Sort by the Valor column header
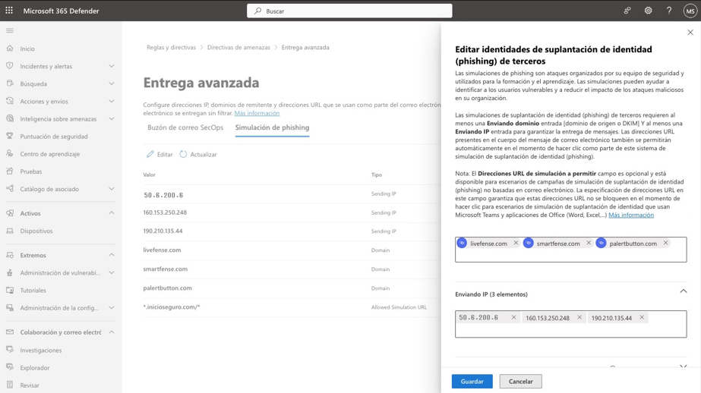 150,174
